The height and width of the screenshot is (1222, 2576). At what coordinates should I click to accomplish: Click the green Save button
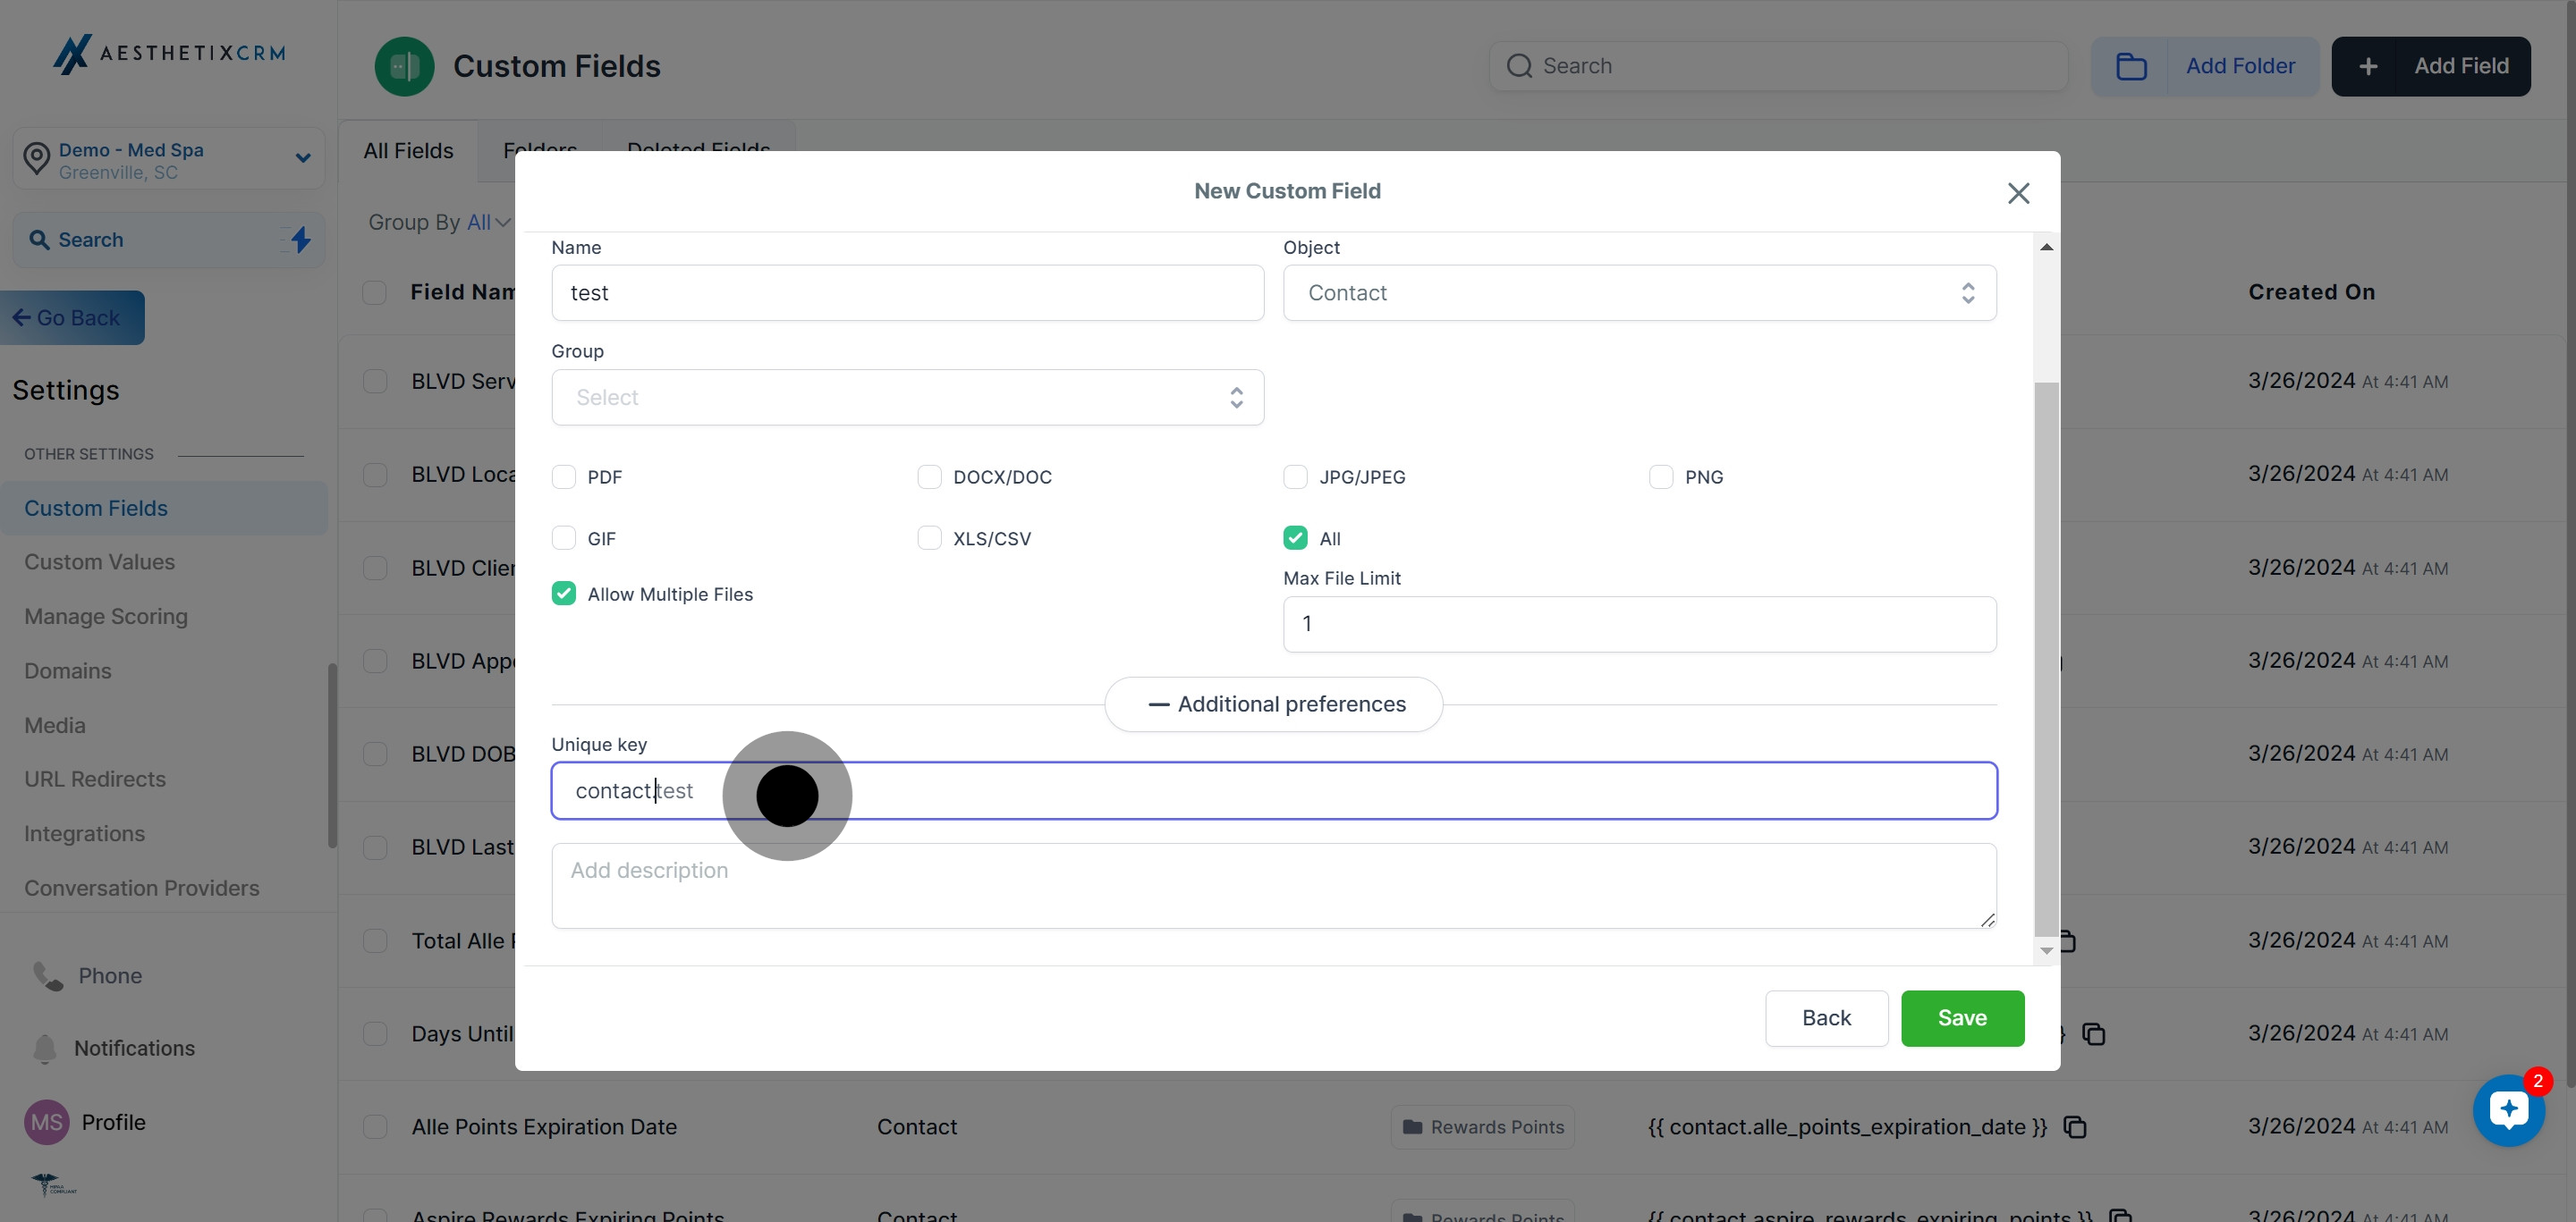point(1962,1018)
